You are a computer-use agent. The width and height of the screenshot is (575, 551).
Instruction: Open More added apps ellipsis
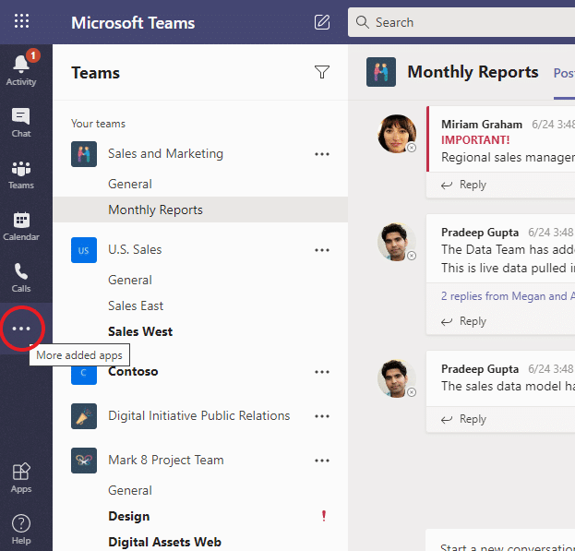click(21, 329)
